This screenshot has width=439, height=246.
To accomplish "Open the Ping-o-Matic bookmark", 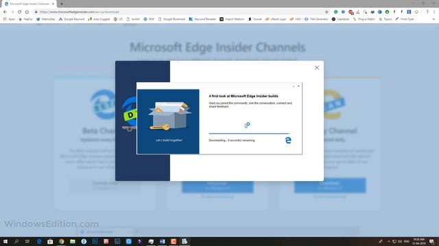I will 364,19.
